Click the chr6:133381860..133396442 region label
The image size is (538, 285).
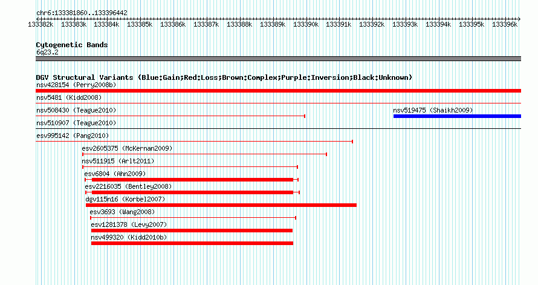click(x=82, y=13)
